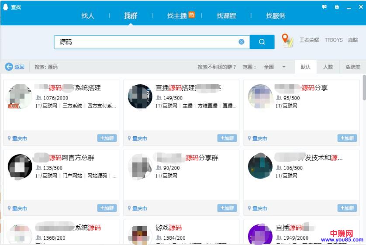This screenshot has width=366, height=245.
Task: Clear the search box text
Action: (x=242, y=42)
